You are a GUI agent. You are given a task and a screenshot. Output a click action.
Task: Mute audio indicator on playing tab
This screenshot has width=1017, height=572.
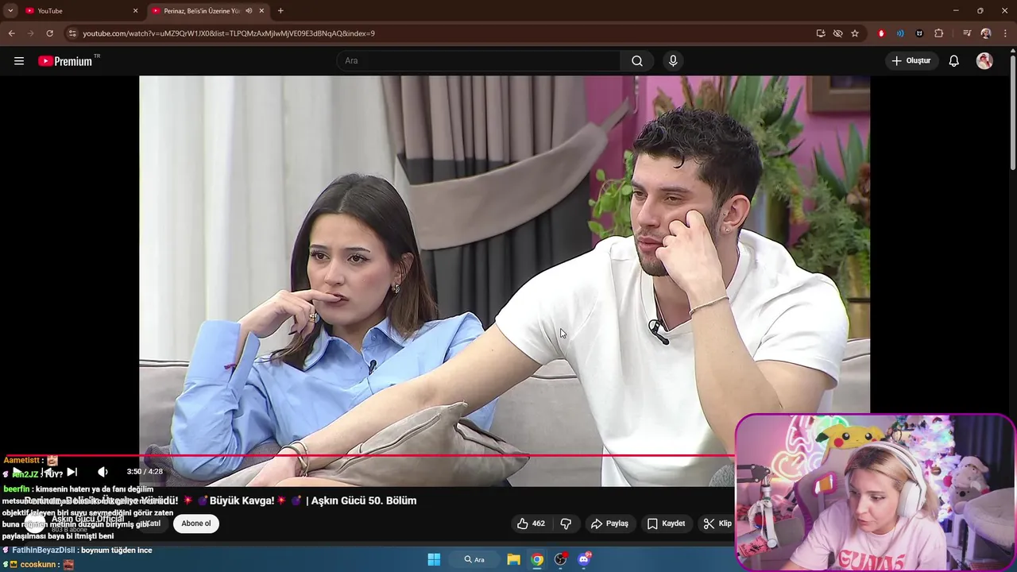[x=249, y=11]
